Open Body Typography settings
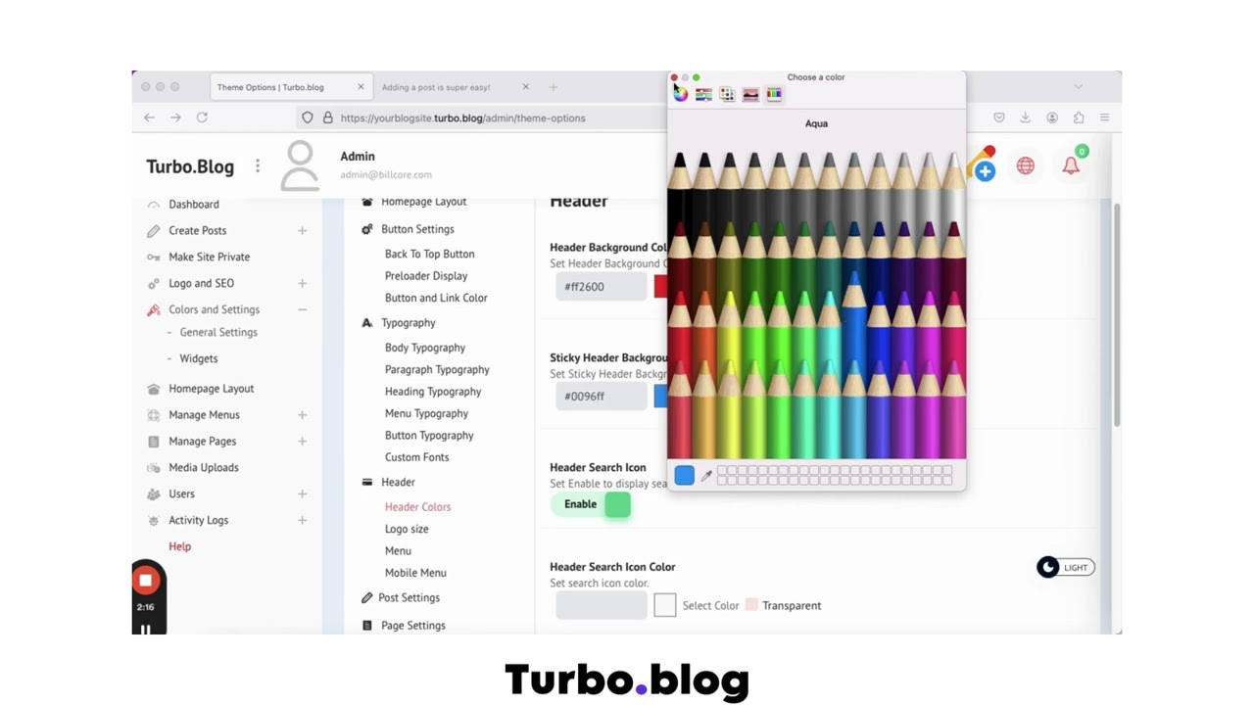Image resolution: width=1254 pixels, height=705 pixels. click(x=425, y=348)
